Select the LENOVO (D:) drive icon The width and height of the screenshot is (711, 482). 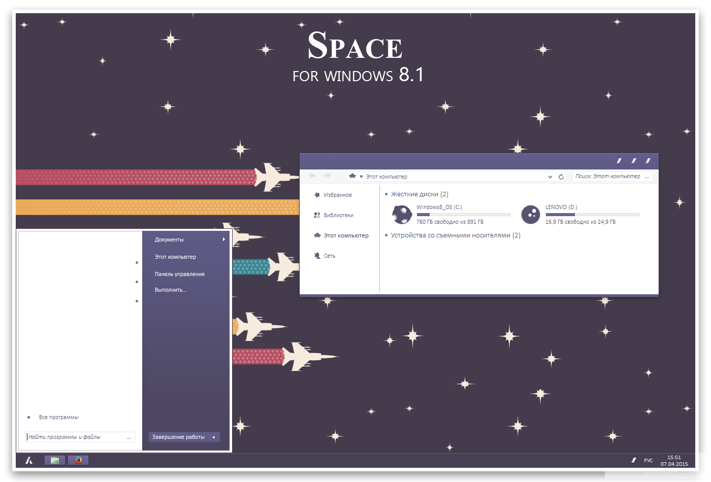pos(531,215)
